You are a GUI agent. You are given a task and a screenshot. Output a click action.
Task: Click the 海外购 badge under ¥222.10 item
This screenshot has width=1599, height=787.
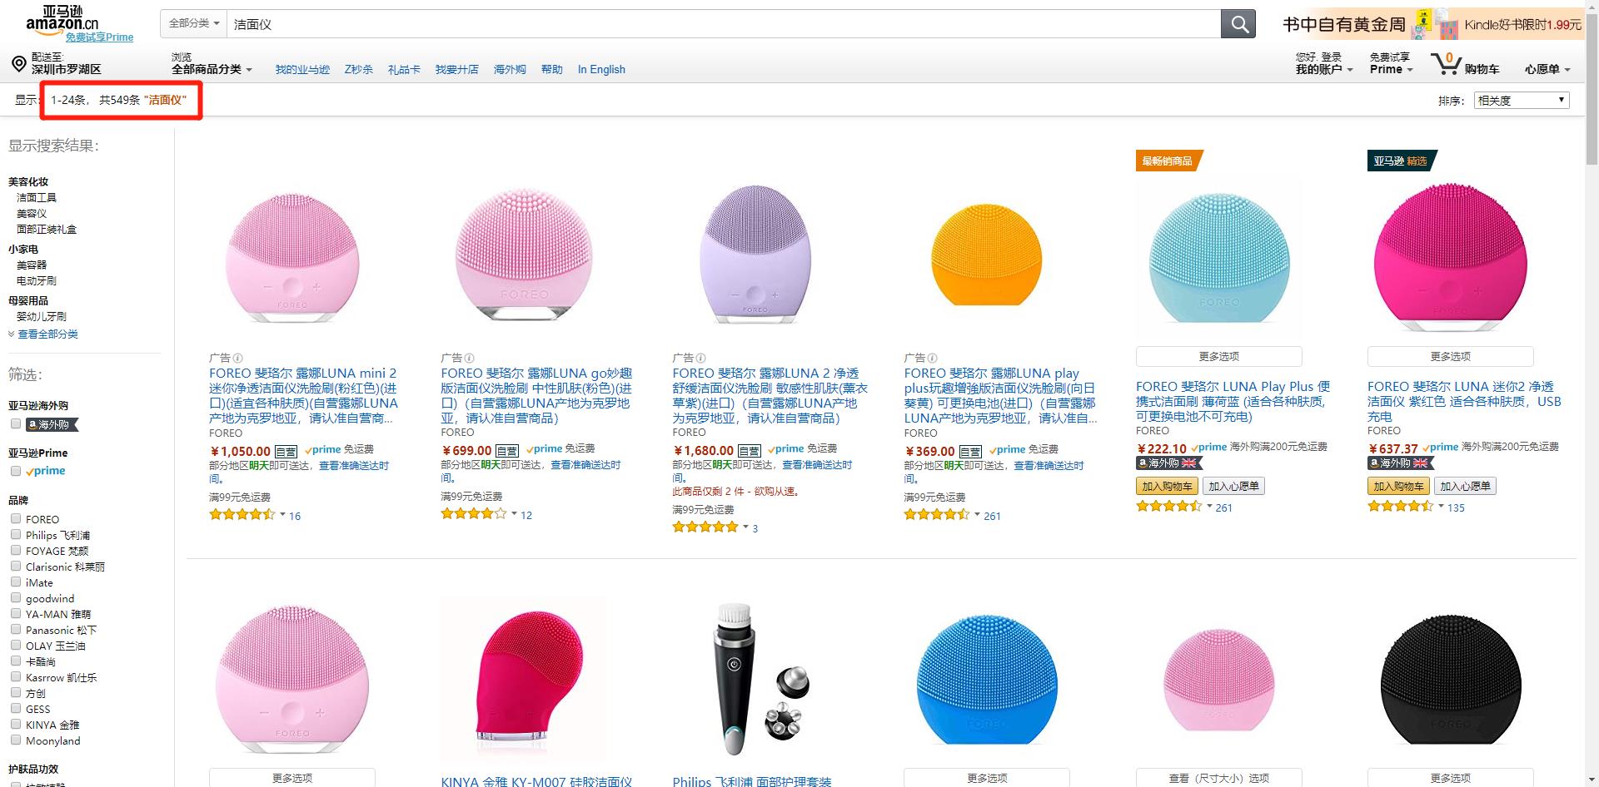pyautogui.click(x=1170, y=463)
